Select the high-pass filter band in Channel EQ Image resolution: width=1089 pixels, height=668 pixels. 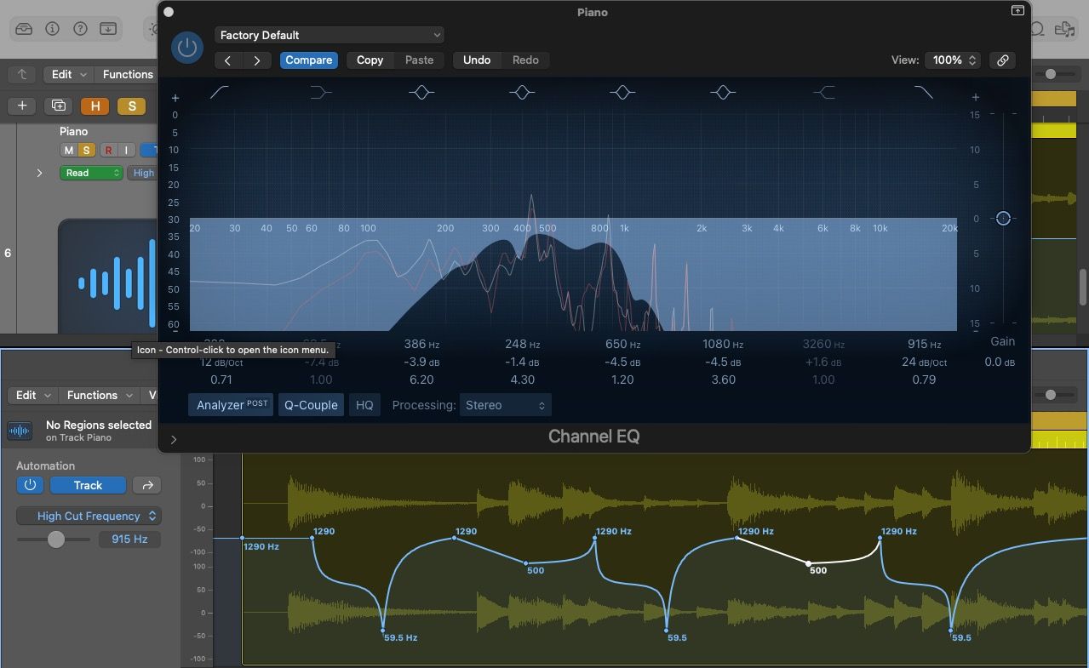pyautogui.click(x=218, y=92)
